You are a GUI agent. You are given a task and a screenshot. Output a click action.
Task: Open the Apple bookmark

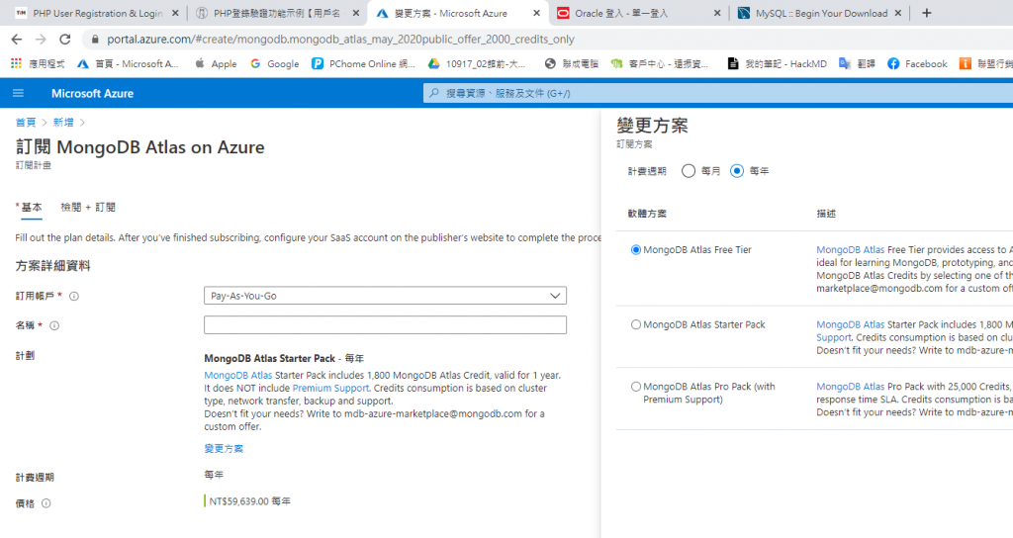(x=217, y=63)
